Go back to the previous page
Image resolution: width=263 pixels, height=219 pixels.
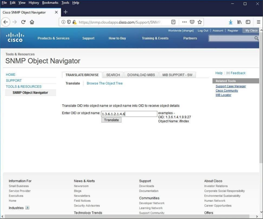coord(6,22)
